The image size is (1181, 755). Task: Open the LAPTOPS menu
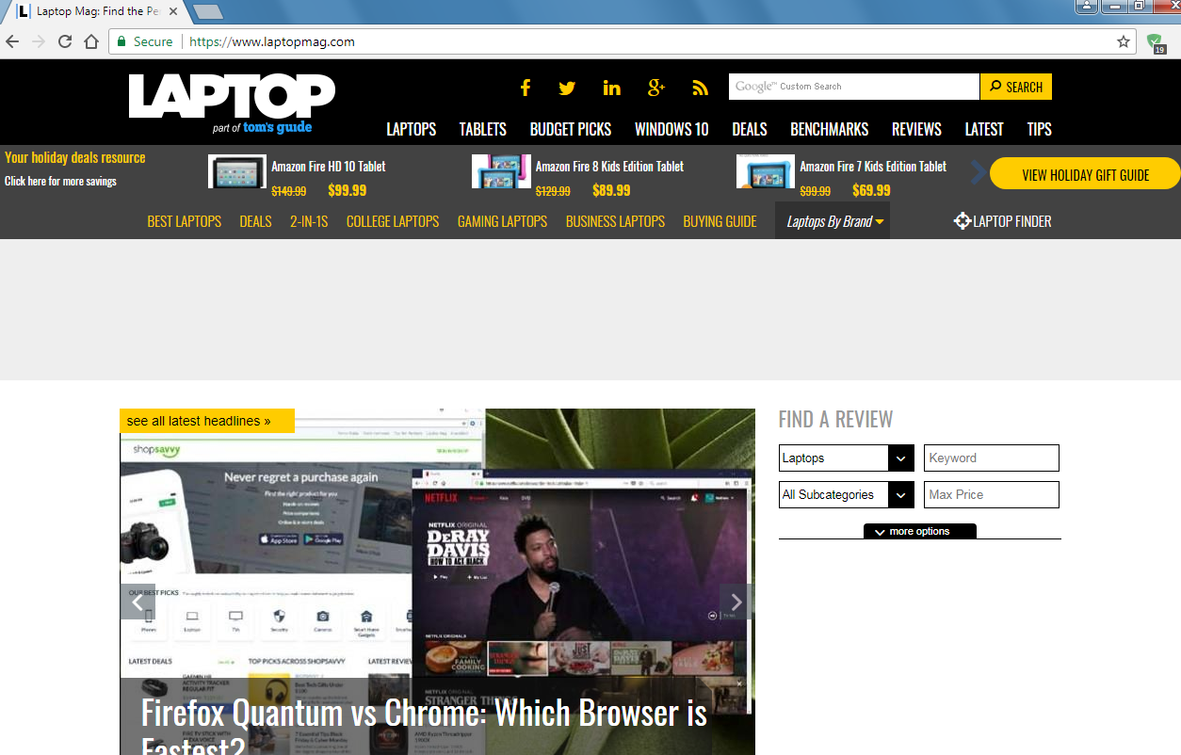[412, 129]
